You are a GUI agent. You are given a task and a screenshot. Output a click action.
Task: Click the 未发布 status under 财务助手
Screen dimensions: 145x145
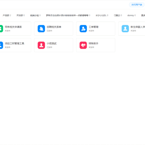91,47
